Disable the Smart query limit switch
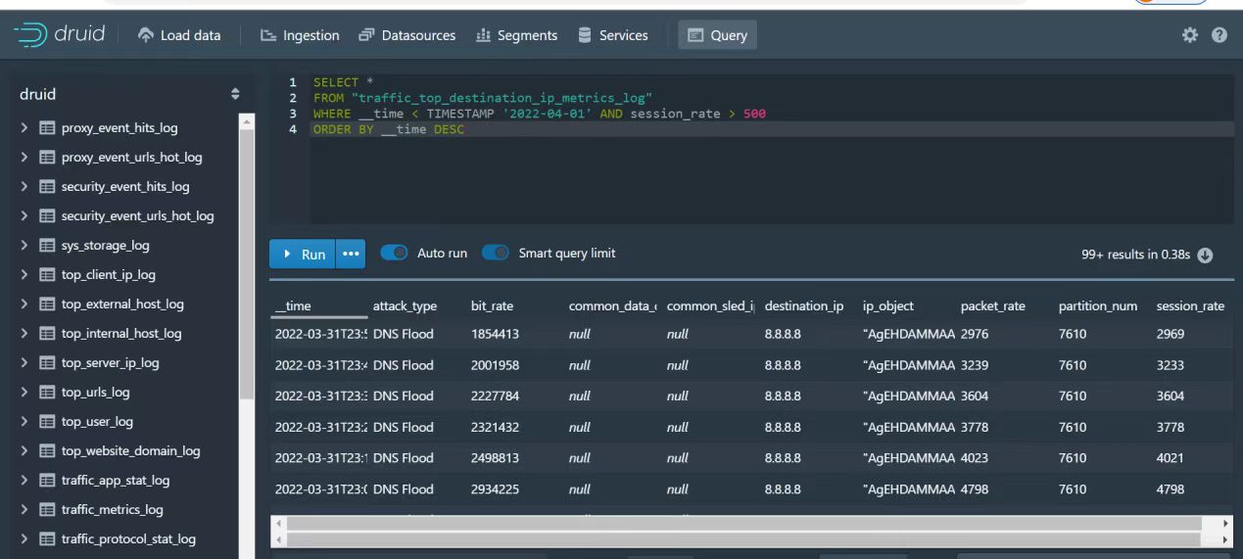This screenshot has width=1243, height=559. tap(495, 253)
